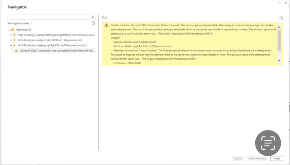This screenshot has width=290, height=165.
Task: Collapse the Dataverse [3] root node
Action: click(9, 29)
